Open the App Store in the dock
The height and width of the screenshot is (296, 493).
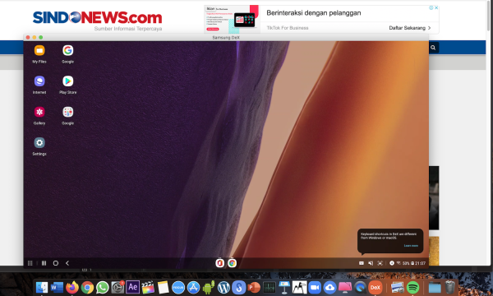[193, 288]
